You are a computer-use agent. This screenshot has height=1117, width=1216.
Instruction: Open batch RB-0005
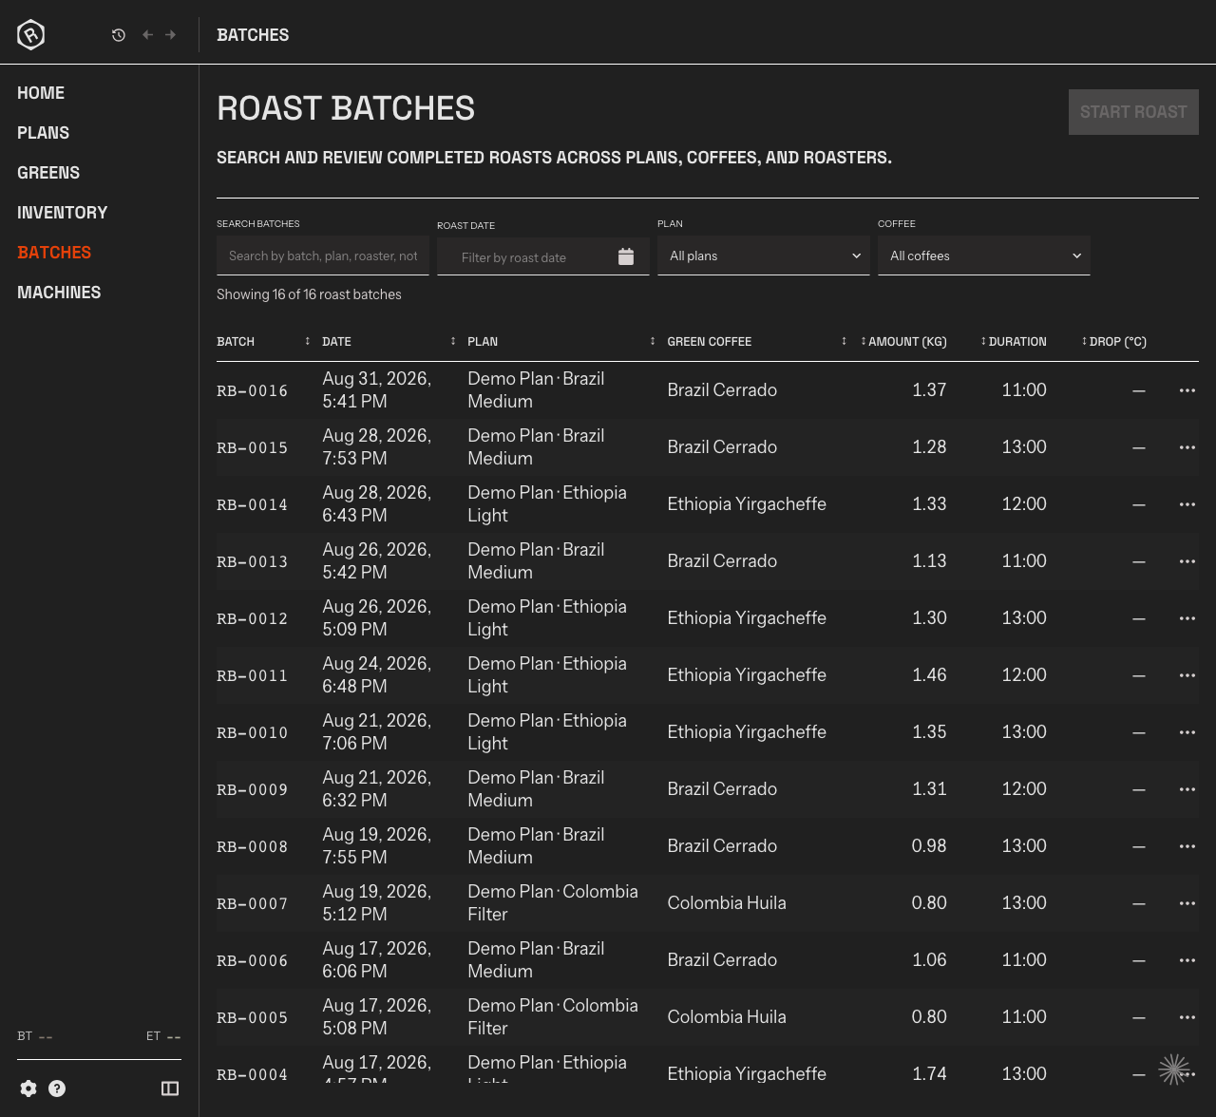[252, 1018]
